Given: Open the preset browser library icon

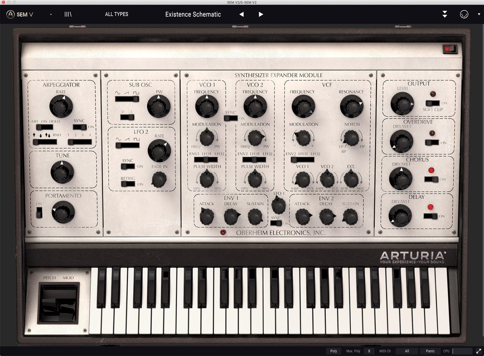Looking at the screenshot, I should coord(68,14).
